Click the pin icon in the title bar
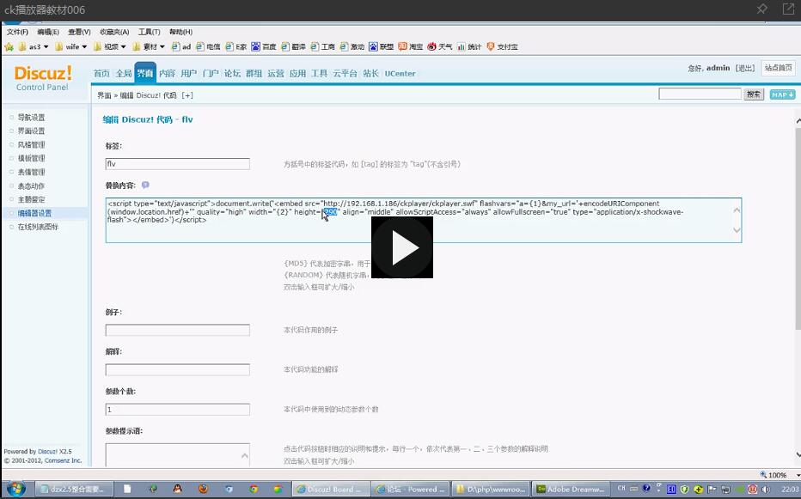Image resolution: width=801 pixels, height=499 pixels. point(761,9)
